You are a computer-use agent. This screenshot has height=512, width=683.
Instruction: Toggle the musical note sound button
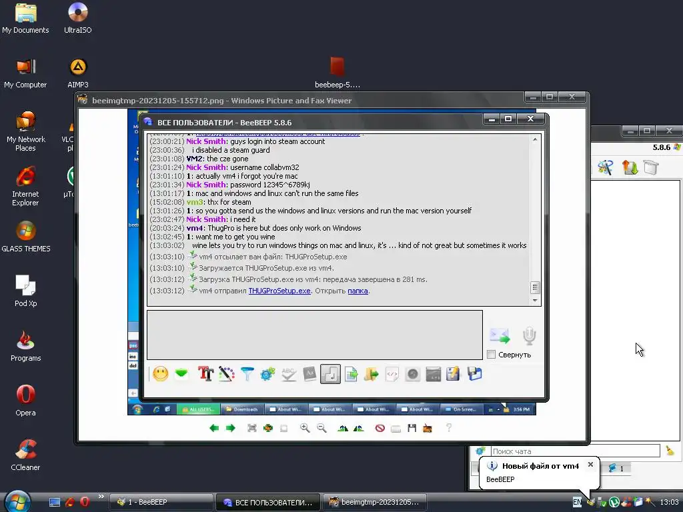(x=330, y=374)
